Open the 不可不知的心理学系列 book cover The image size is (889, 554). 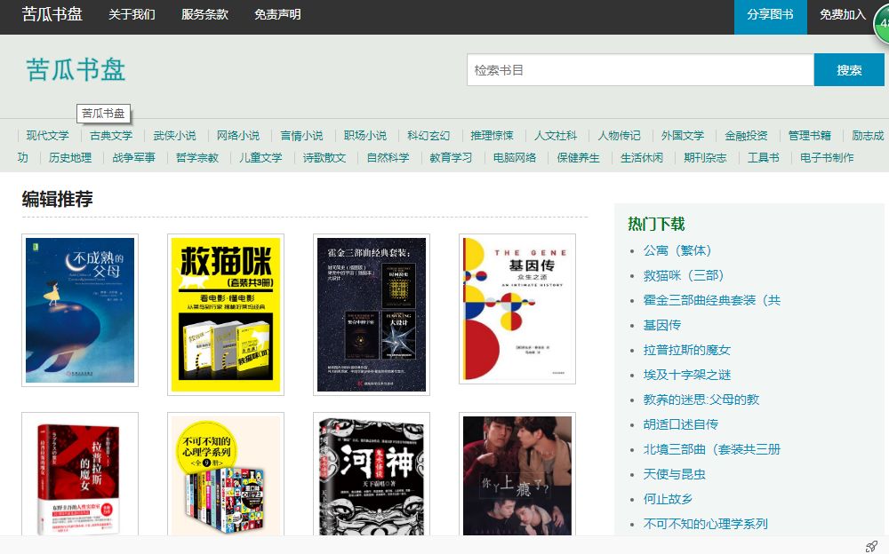tap(226, 475)
